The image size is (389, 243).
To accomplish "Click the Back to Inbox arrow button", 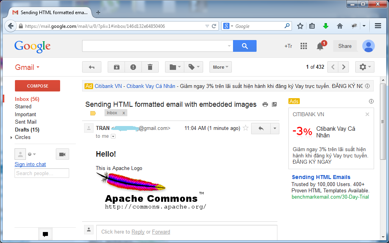I will coord(92,67).
